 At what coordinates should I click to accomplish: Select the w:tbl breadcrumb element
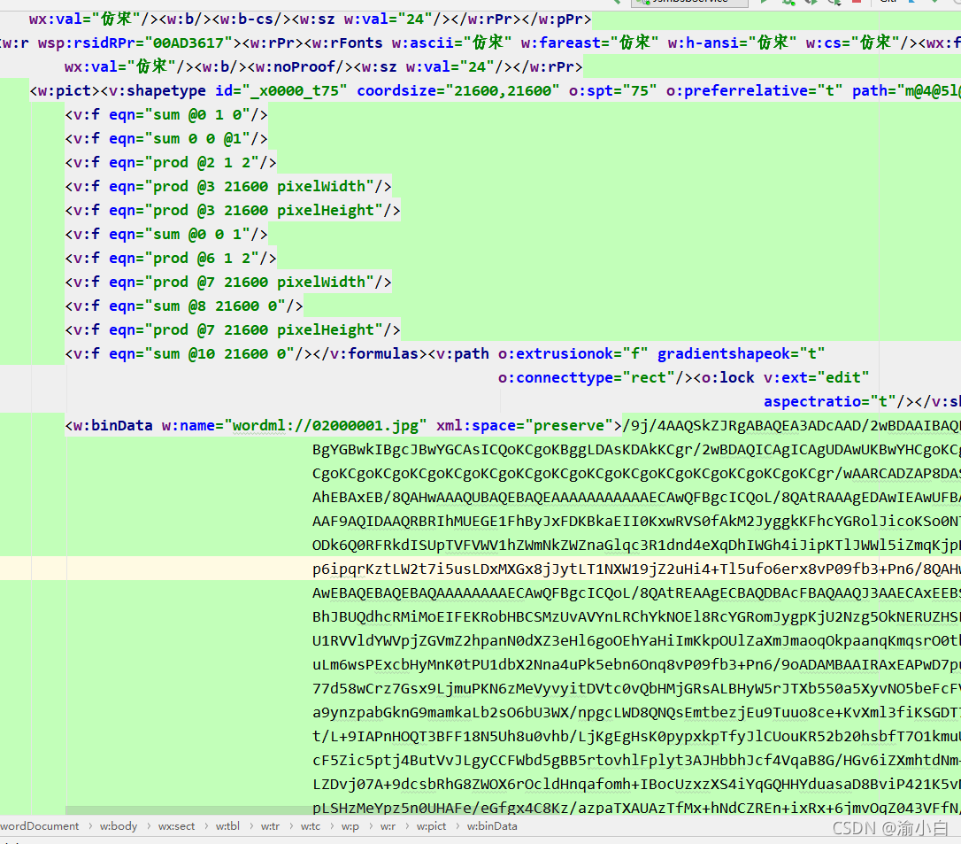click(x=227, y=826)
